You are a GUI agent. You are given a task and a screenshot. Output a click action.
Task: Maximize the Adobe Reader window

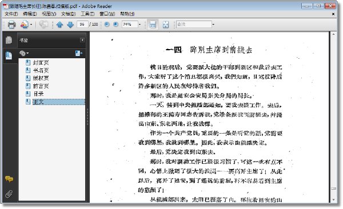318,6
